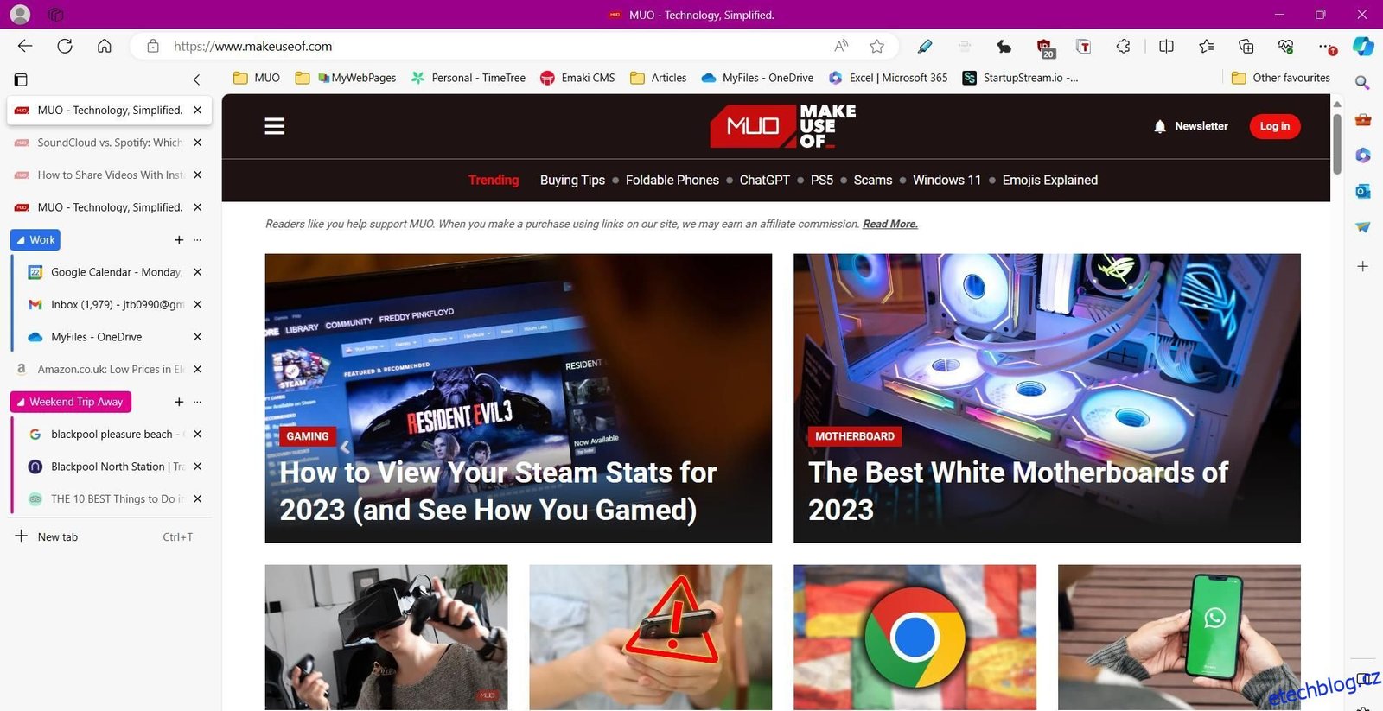
Task: Open the Foldable Phones trending link
Action: 672,180
